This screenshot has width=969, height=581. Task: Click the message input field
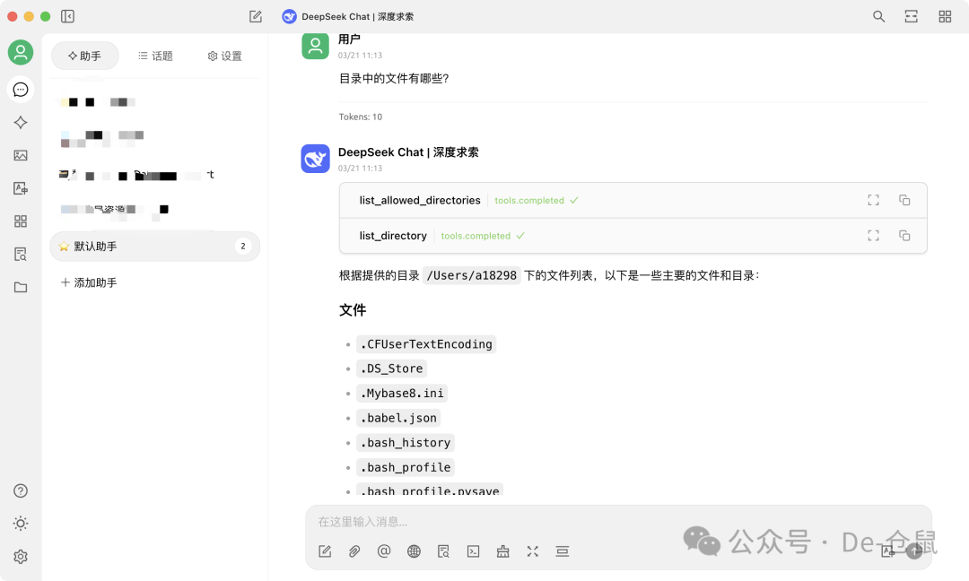pos(538,521)
